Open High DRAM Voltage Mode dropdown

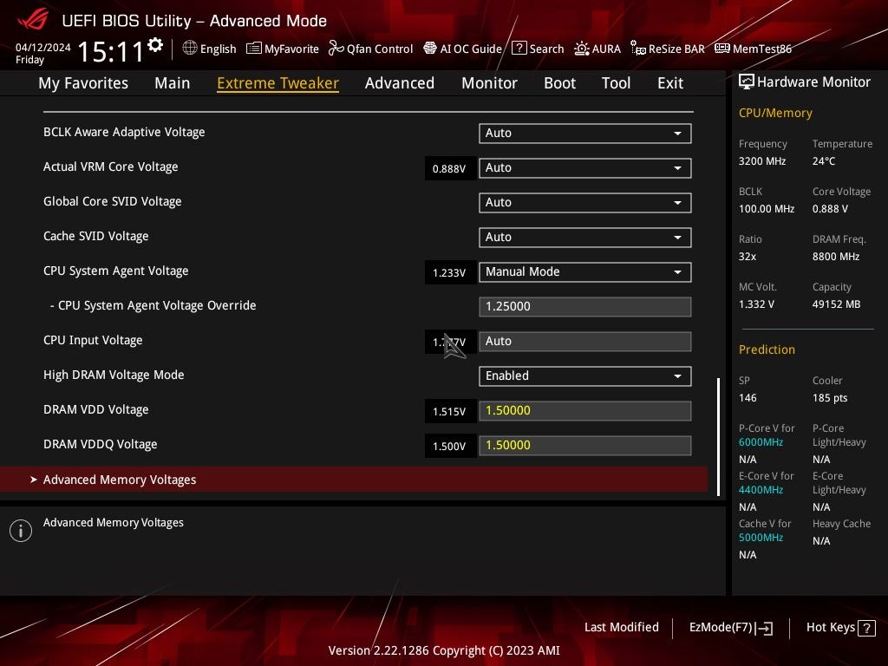(585, 376)
